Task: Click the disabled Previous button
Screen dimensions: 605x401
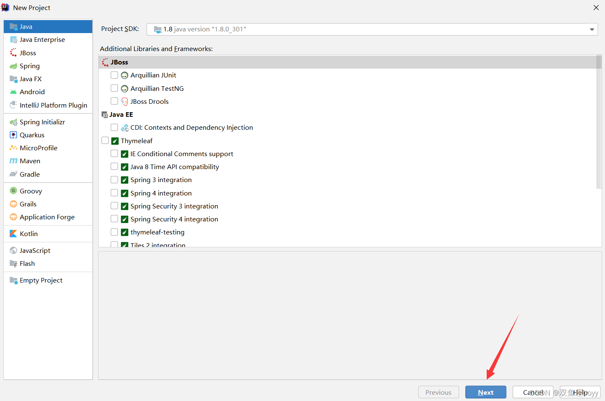Action: click(438, 392)
